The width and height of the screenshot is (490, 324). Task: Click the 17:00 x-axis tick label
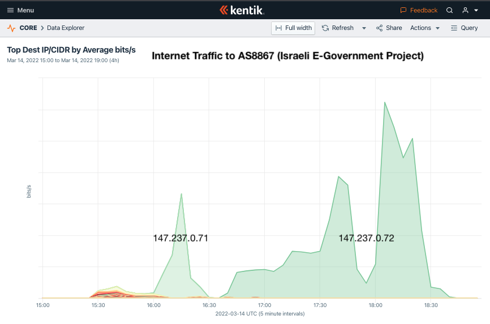(x=265, y=305)
